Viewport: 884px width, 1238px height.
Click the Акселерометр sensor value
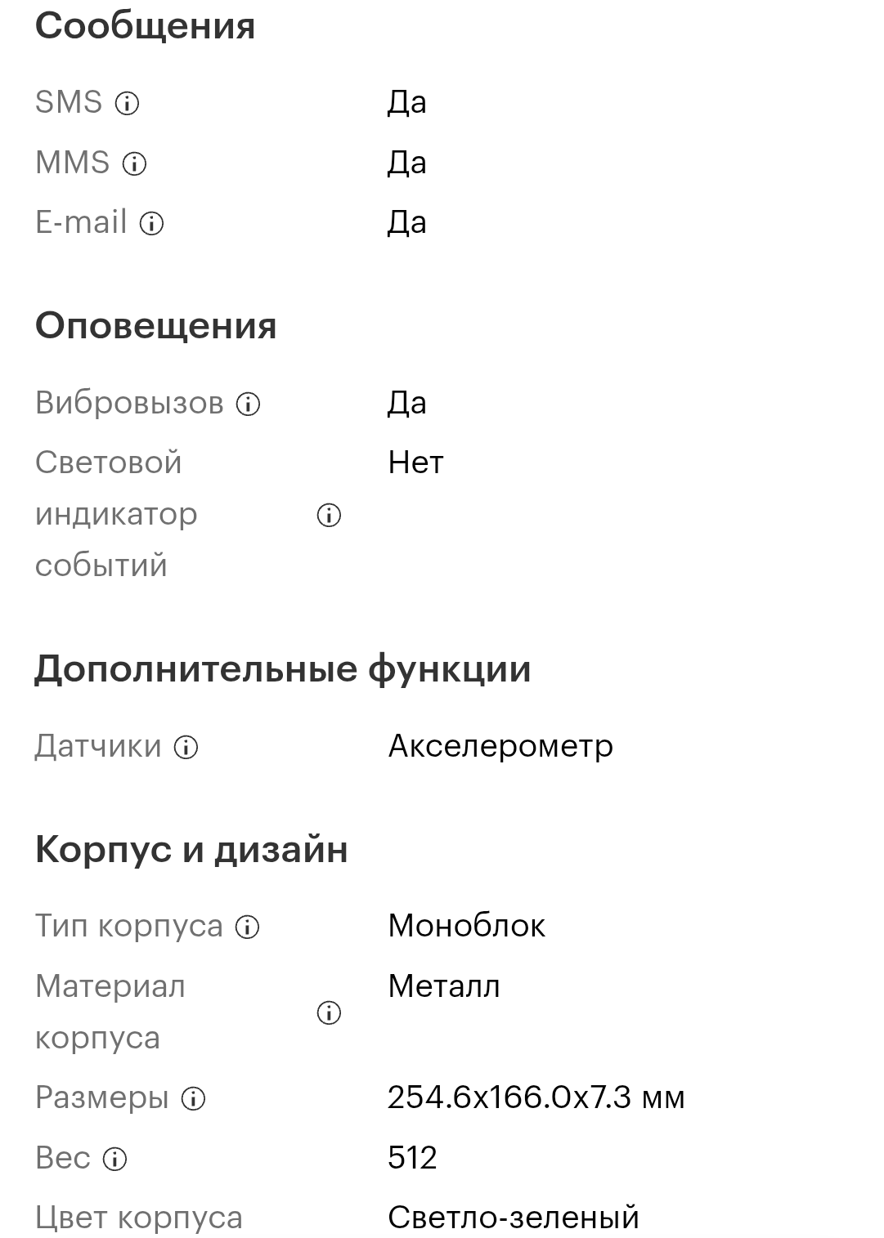coord(500,746)
